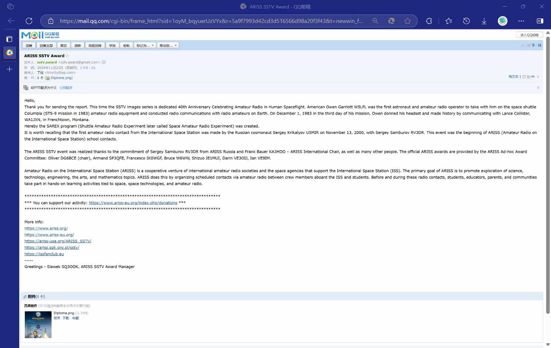Click 立即翻译 to translate the mail
Viewport: 551px width, 348px height.
pyautogui.click(x=66, y=88)
